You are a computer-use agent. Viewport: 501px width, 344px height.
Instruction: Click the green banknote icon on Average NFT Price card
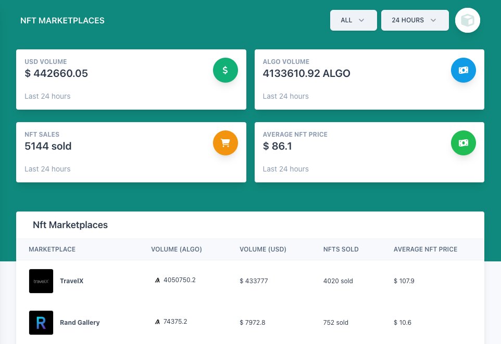click(x=463, y=142)
